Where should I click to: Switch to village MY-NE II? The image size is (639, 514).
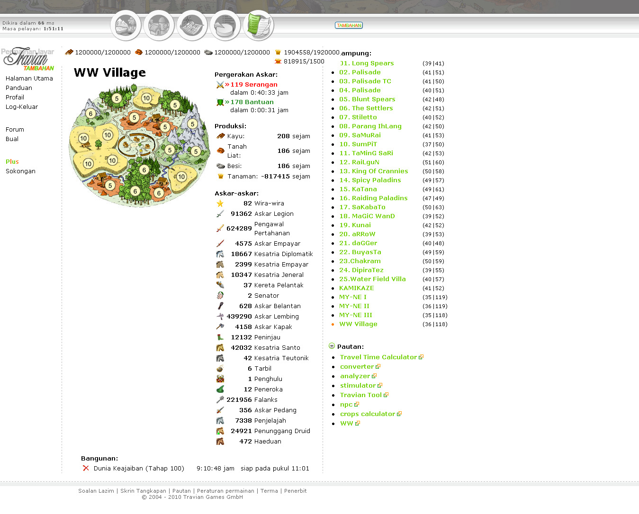pos(354,306)
